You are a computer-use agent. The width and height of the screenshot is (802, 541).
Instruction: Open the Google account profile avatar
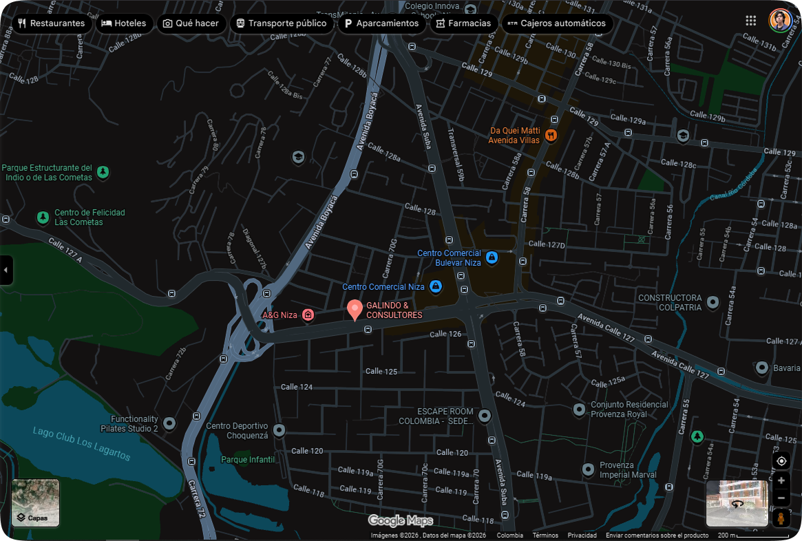tap(780, 21)
